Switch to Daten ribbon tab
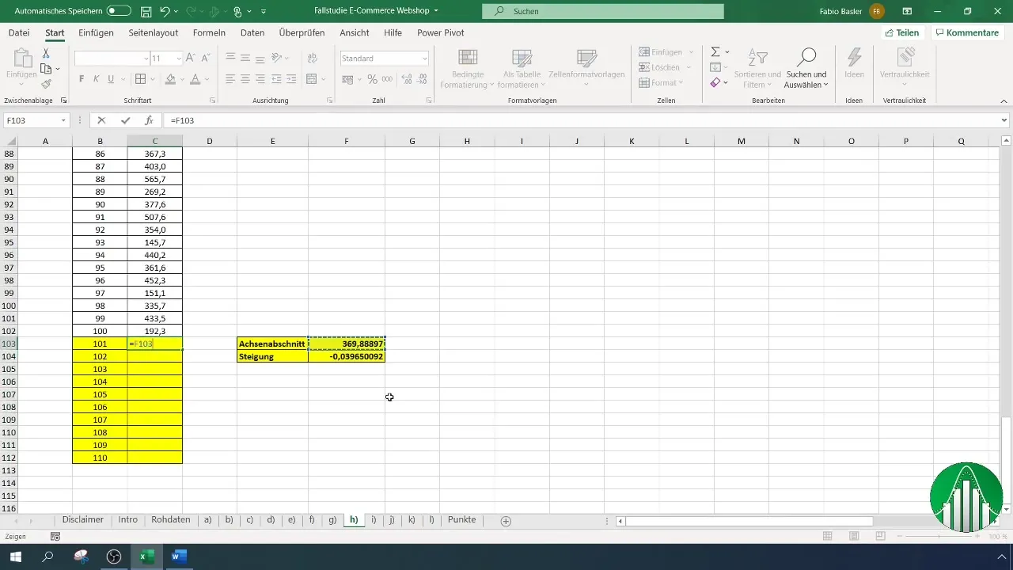Viewport: 1013px width, 570px height. pos(252,32)
